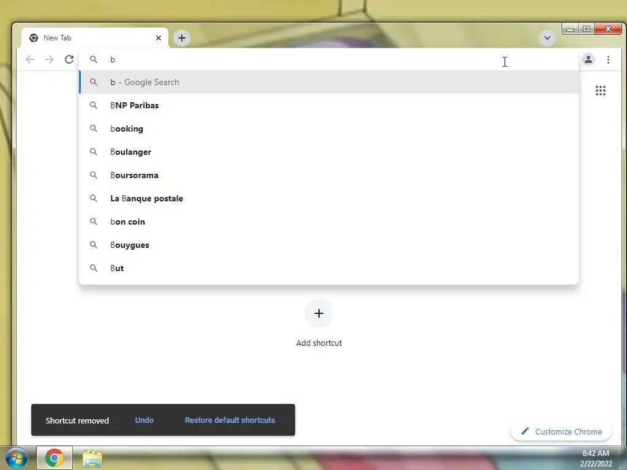Screen dimensions: 627x470
Task: Close the New Tab tab
Action: (159, 38)
